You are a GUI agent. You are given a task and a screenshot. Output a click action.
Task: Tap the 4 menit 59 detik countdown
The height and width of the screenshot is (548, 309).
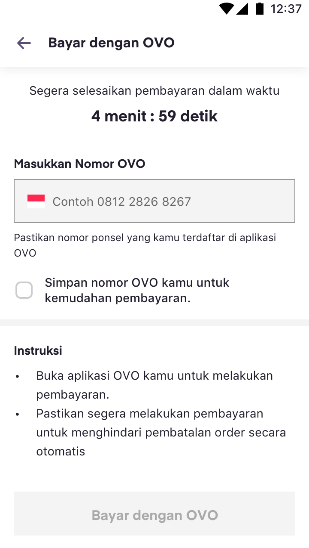point(154,116)
